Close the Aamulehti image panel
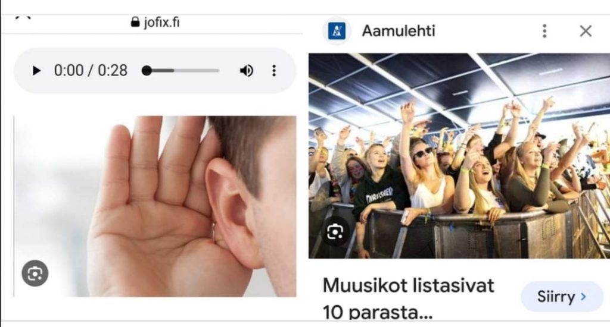610x327 pixels. (586, 31)
